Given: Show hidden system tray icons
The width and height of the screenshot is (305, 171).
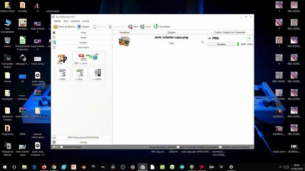Looking at the screenshot, I should (x=281, y=167).
